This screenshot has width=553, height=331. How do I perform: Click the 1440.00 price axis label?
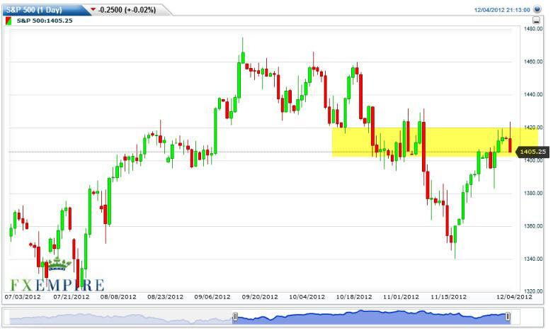coord(533,94)
